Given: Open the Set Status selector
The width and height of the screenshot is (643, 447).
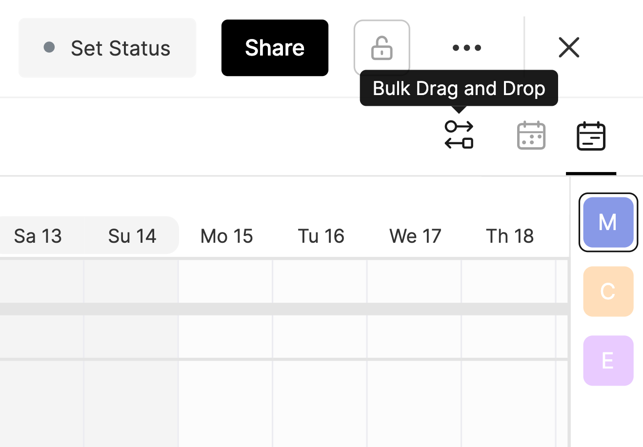Looking at the screenshot, I should 107,48.
